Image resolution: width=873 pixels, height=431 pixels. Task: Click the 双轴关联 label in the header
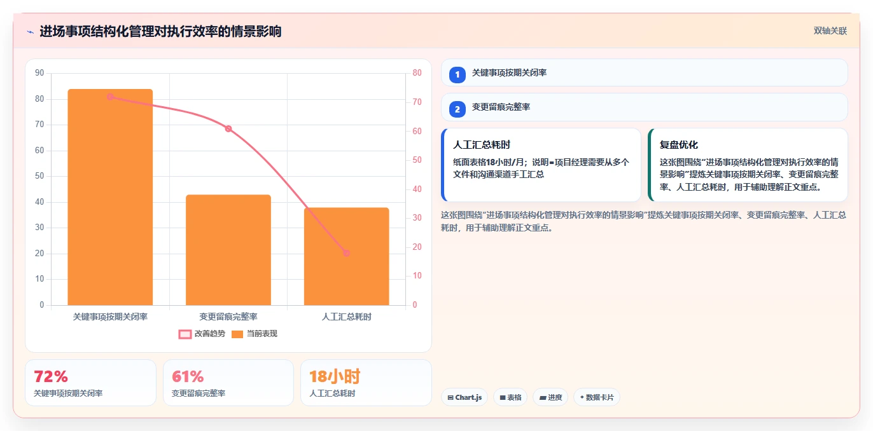[830, 31]
